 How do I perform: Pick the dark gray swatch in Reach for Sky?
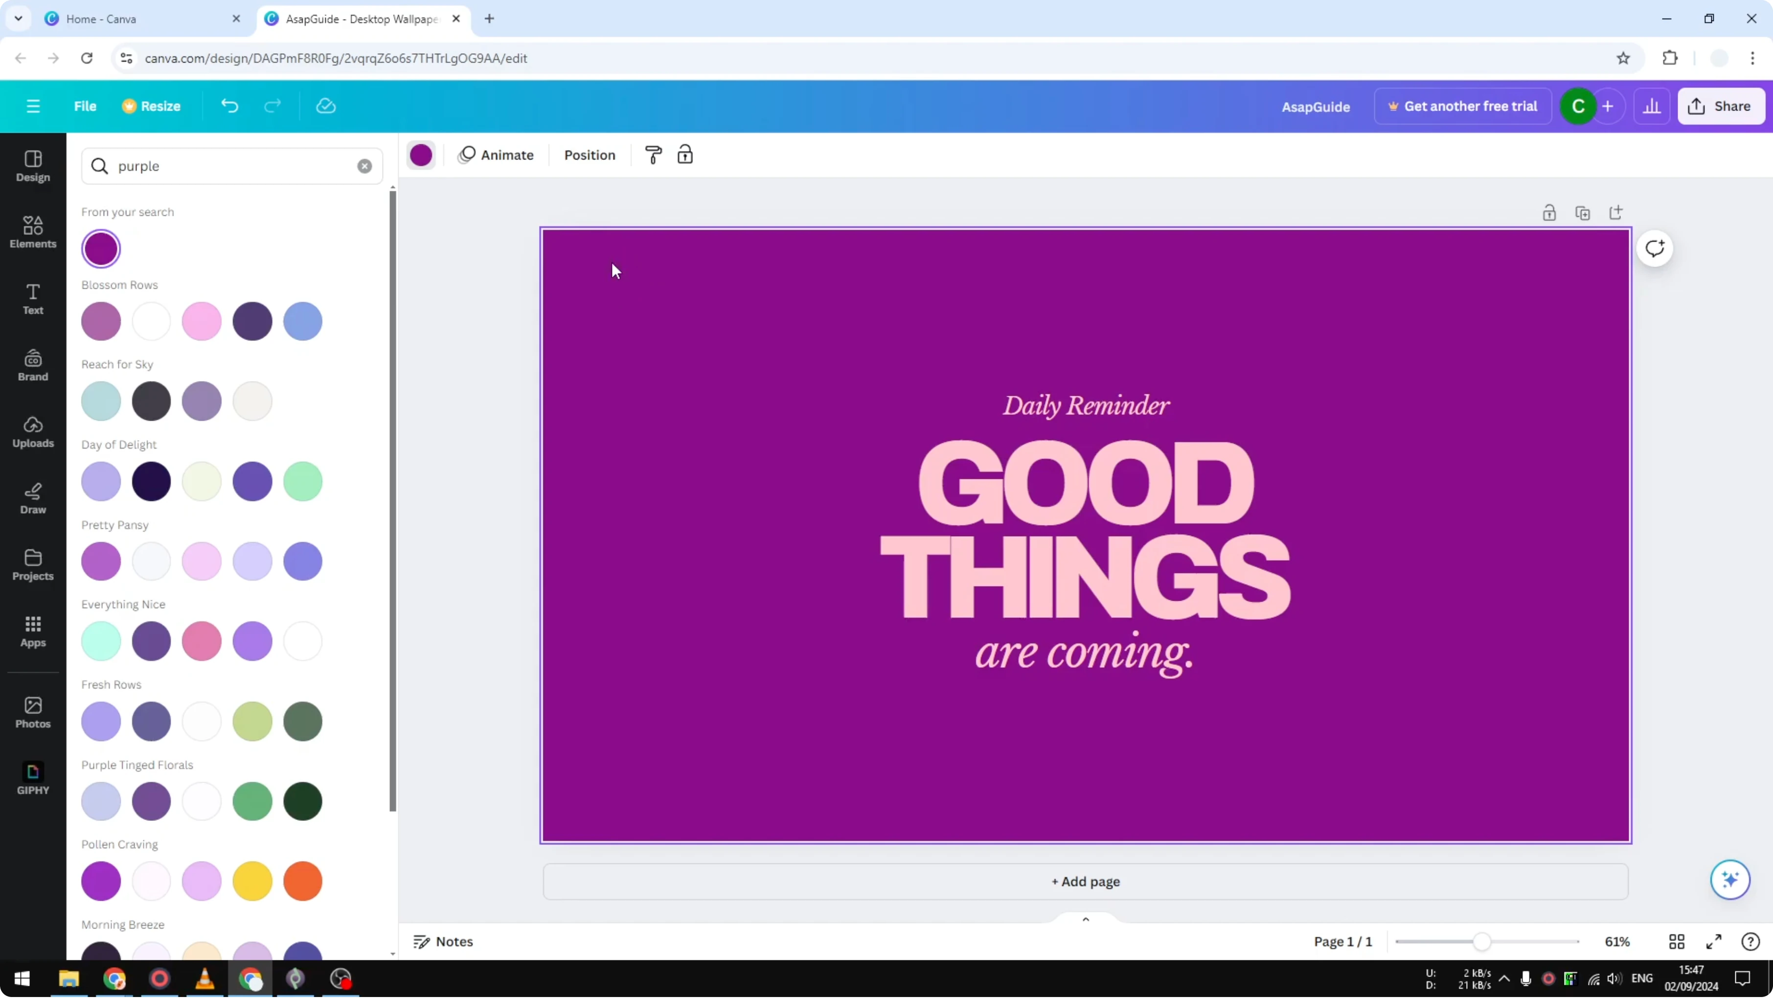point(152,401)
